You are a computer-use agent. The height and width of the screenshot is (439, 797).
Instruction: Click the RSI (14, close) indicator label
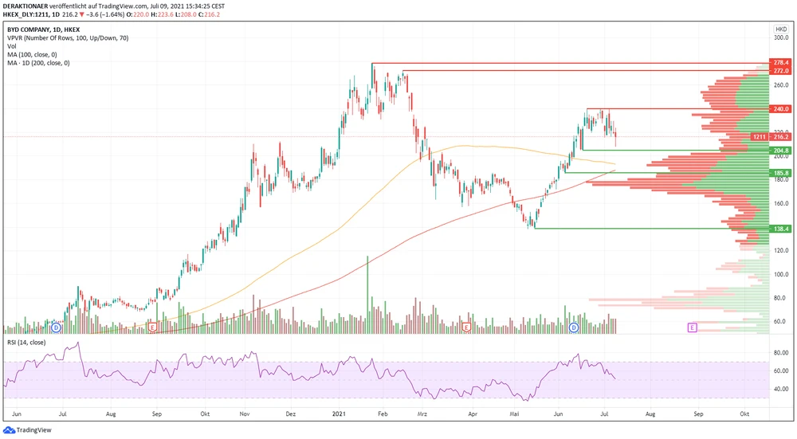pos(27,343)
